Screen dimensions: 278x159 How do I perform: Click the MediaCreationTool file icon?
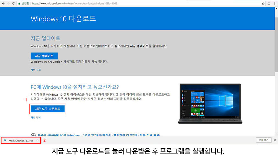click(x=5, y=140)
